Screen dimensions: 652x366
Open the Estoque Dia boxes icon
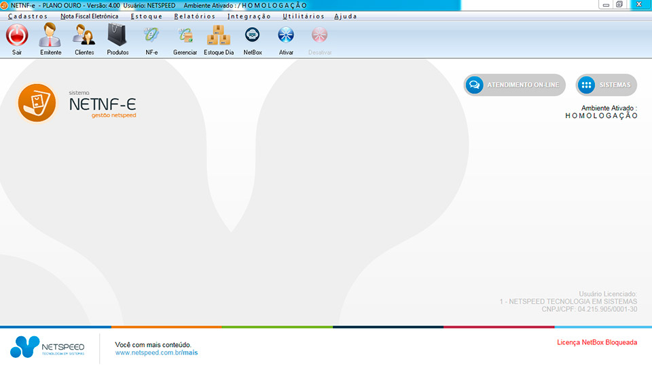point(219,35)
